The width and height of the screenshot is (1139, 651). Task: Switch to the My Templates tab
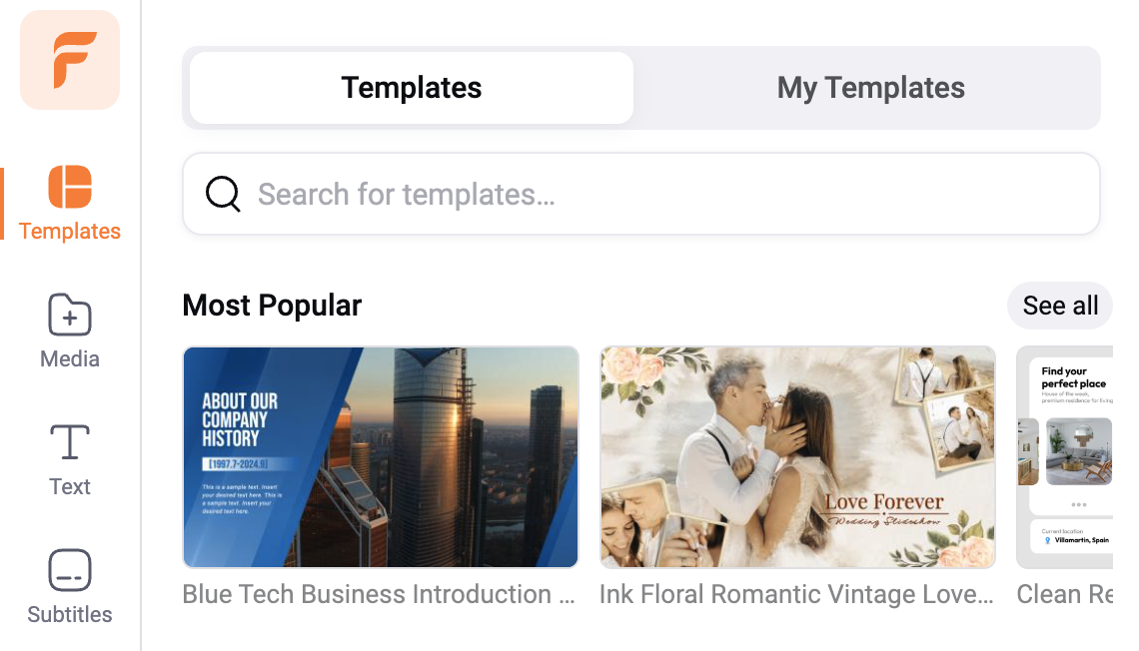click(x=870, y=88)
